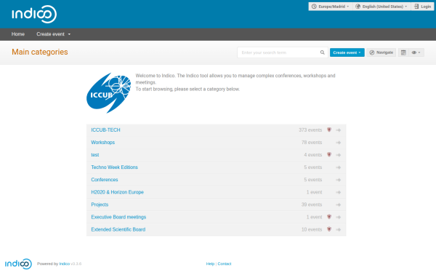
Task: Open the ICCUB-TECH category
Action: 105,130
